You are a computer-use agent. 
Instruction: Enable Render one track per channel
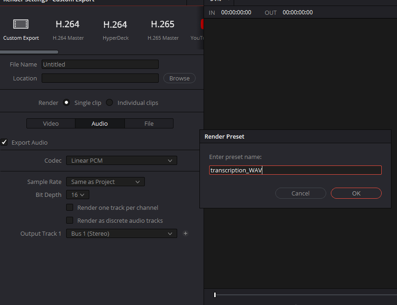(69, 207)
